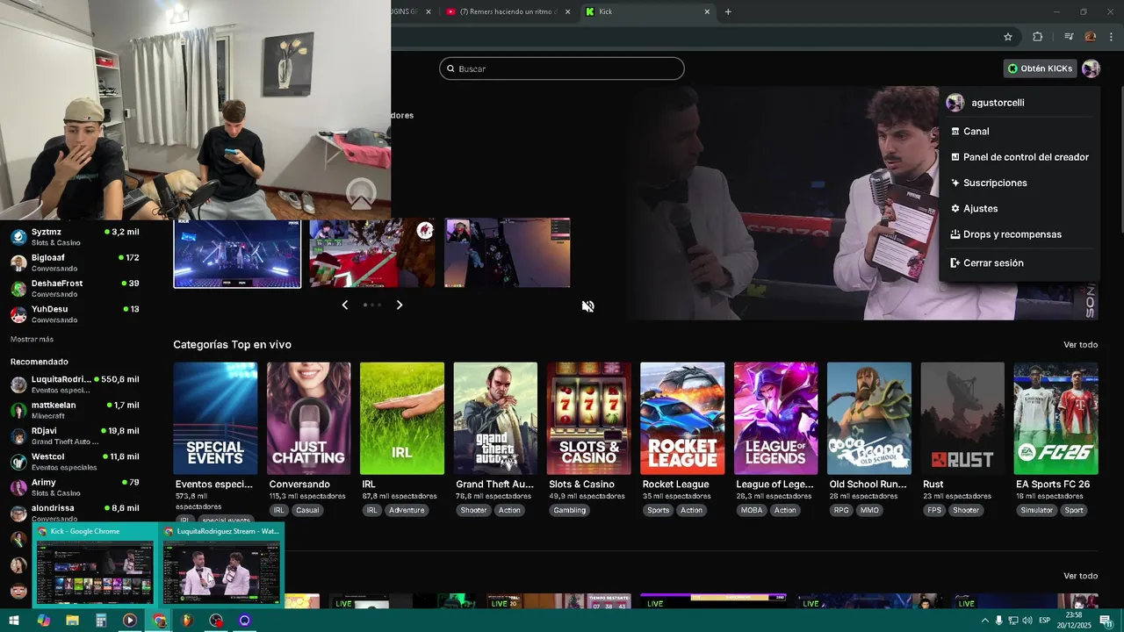Unmute the featured stream with speaker icon

587,306
